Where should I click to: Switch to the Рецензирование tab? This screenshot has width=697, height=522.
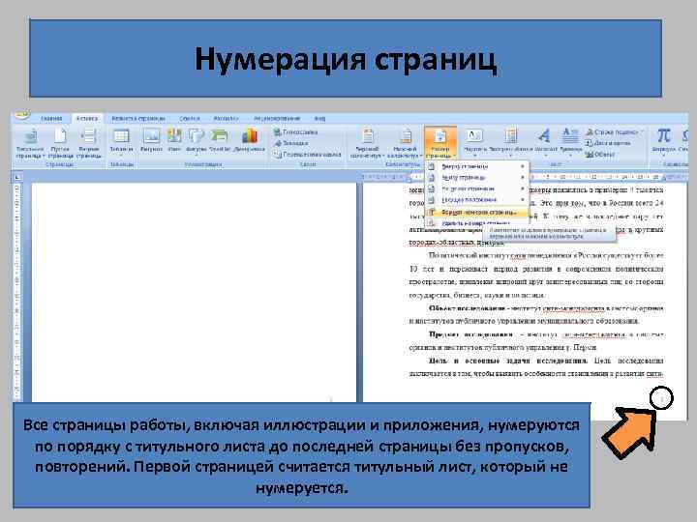coord(277,119)
